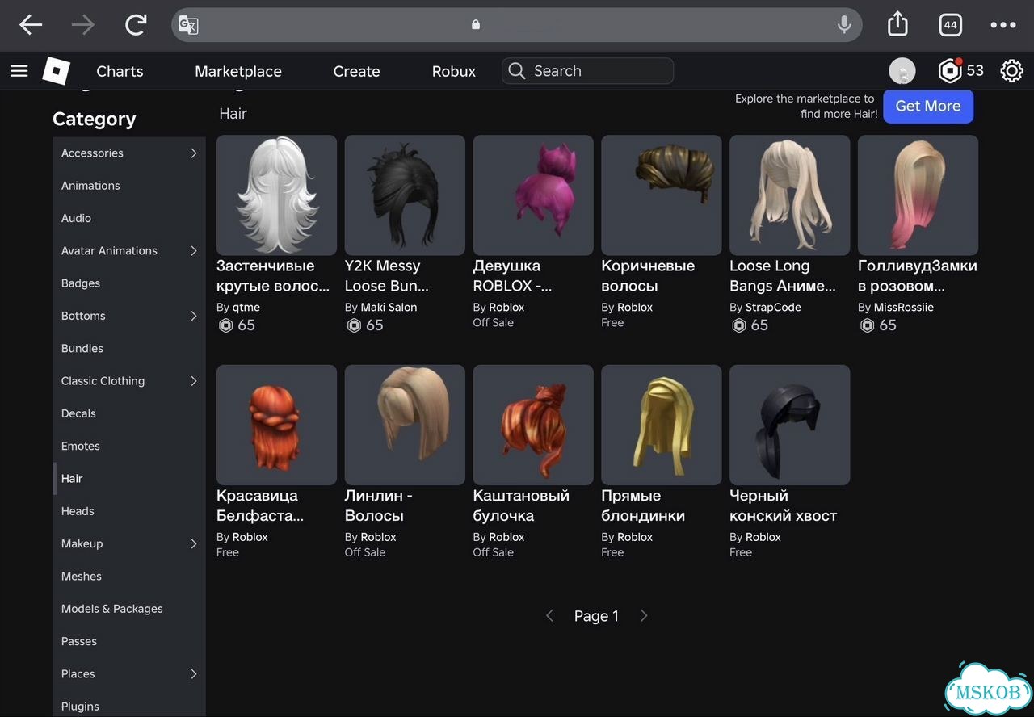Click the lock icon in the address bar
Image resolution: width=1034 pixels, height=717 pixels.
476,25
